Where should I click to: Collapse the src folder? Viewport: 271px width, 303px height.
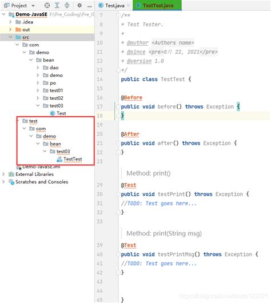tap(10, 37)
